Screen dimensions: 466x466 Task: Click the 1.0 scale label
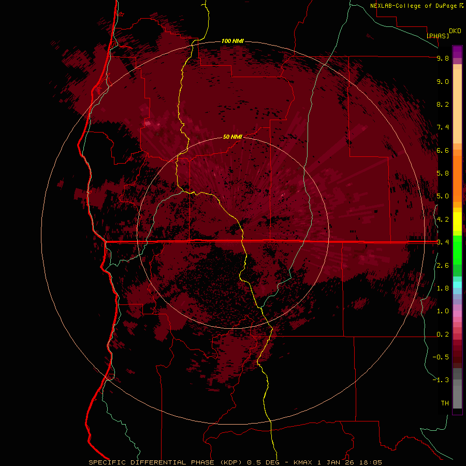coord(443,311)
